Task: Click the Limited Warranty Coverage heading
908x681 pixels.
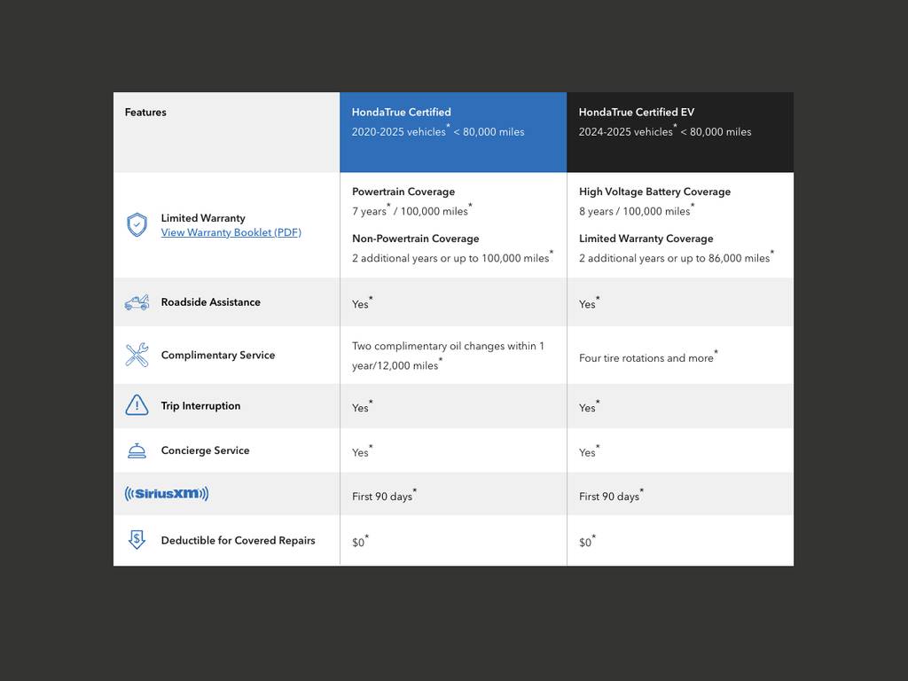Action: point(646,239)
